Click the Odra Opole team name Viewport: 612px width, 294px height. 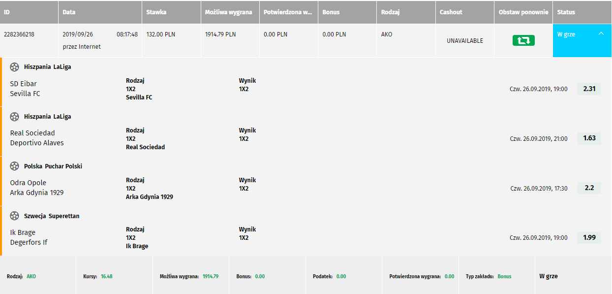(28, 183)
